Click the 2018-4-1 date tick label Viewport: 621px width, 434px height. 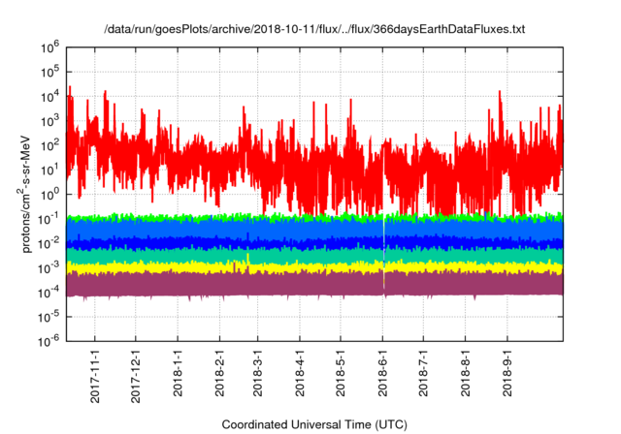tap(300, 372)
